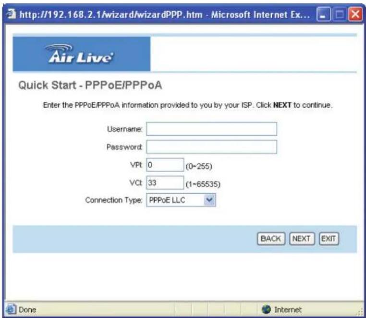
Task: Minimize the Internet Explorer window
Action: point(323,14)
